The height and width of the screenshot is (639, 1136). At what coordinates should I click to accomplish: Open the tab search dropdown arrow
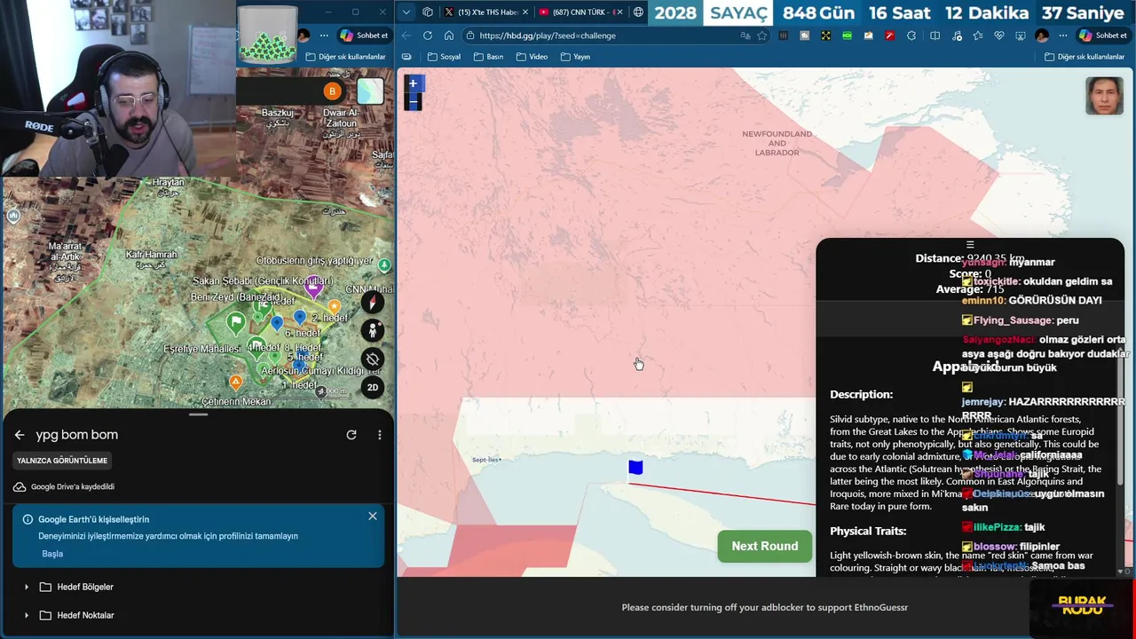tap(406, 12)
